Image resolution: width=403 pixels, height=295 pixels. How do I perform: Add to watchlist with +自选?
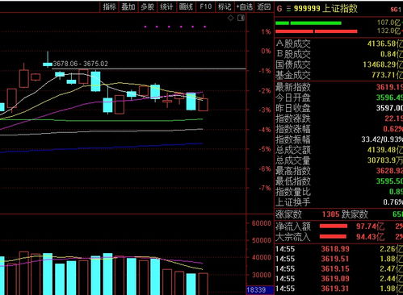click(245, 6)
